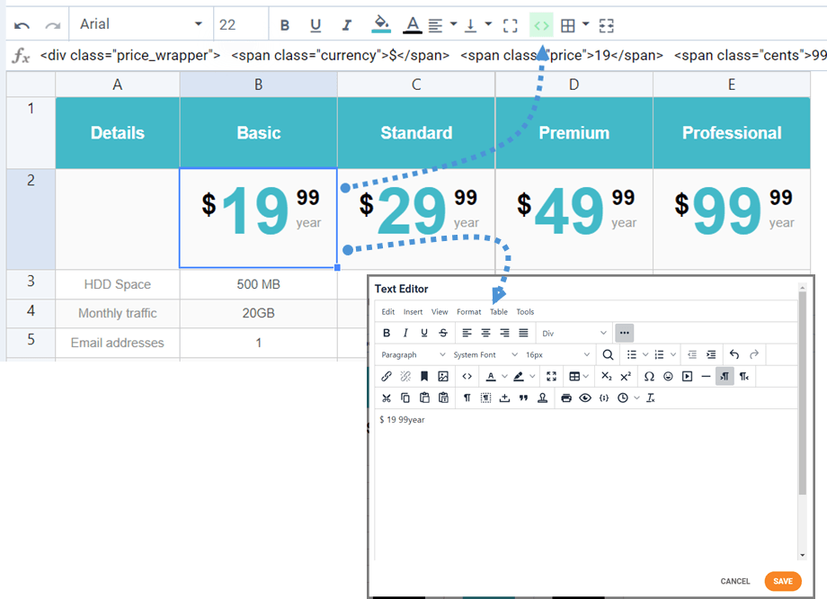Click the print icon in Text Editor
The height and width of the screenshot is (599, 827).
[566, 398]
